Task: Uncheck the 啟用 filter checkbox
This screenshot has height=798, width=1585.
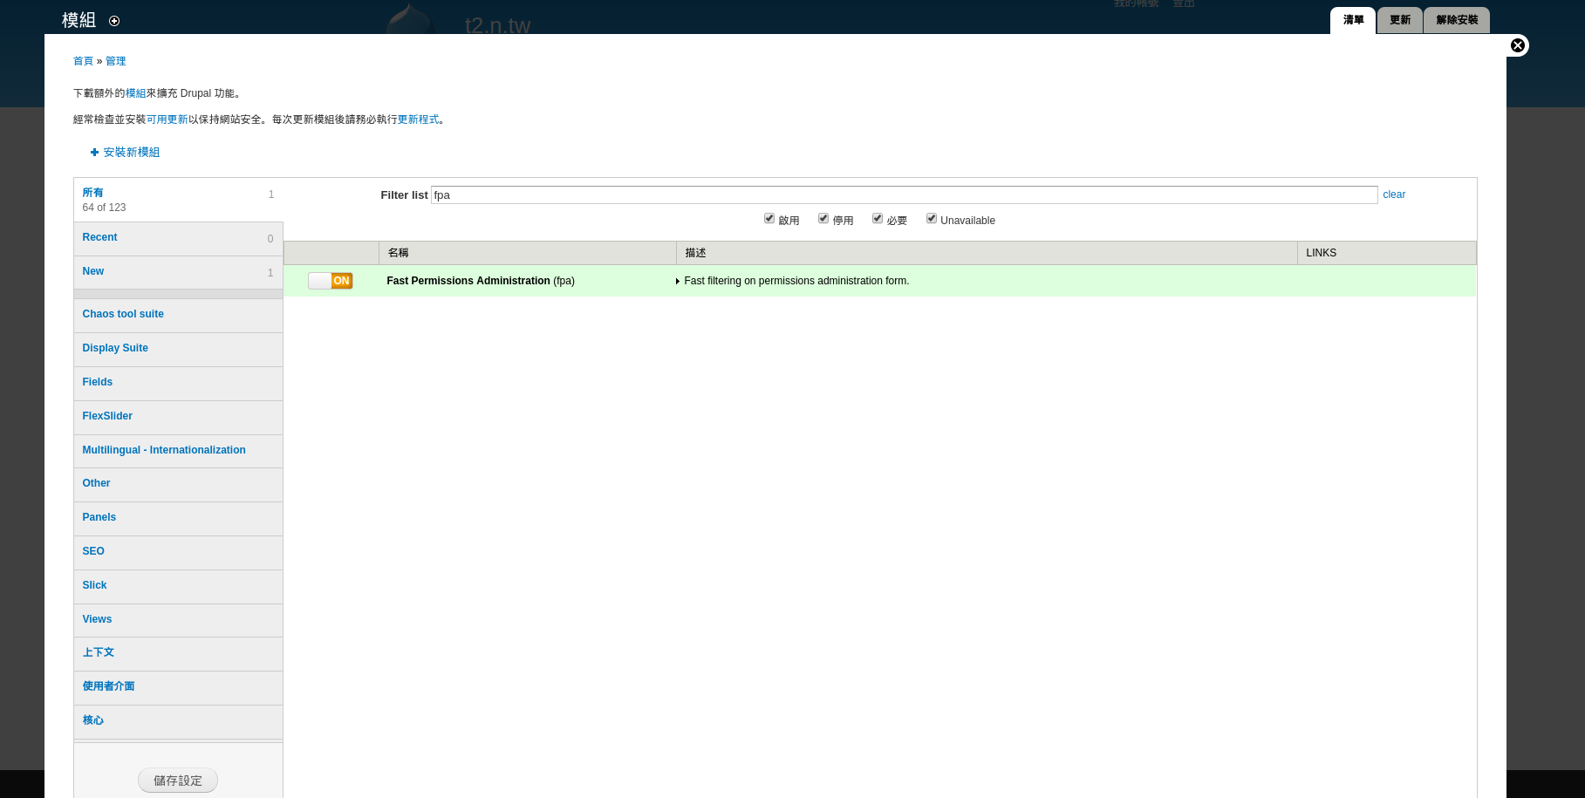Action: pos(769,219)
